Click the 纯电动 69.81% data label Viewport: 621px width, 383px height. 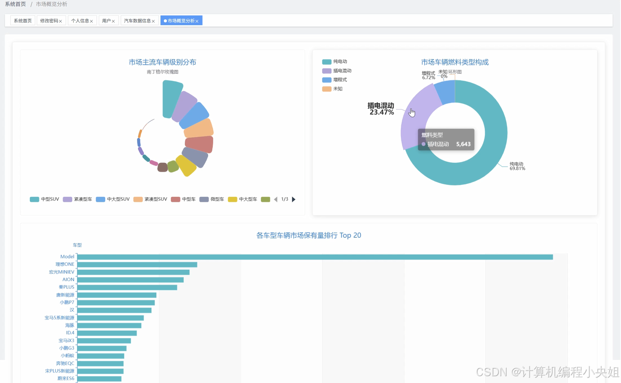(517, 166)
